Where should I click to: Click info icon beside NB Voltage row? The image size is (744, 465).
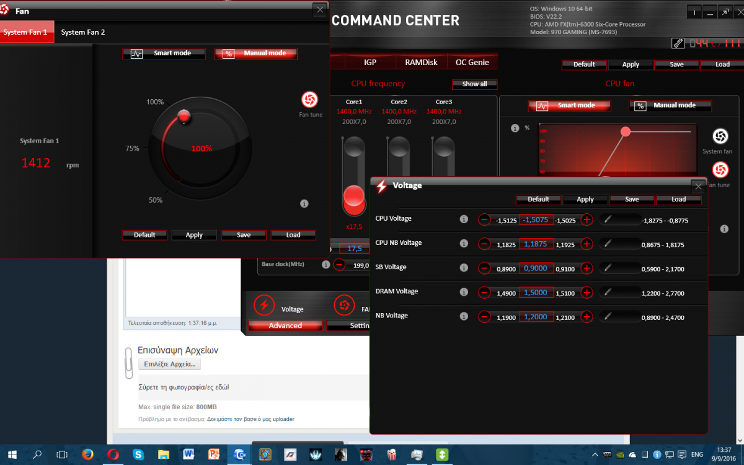(463, 316)
